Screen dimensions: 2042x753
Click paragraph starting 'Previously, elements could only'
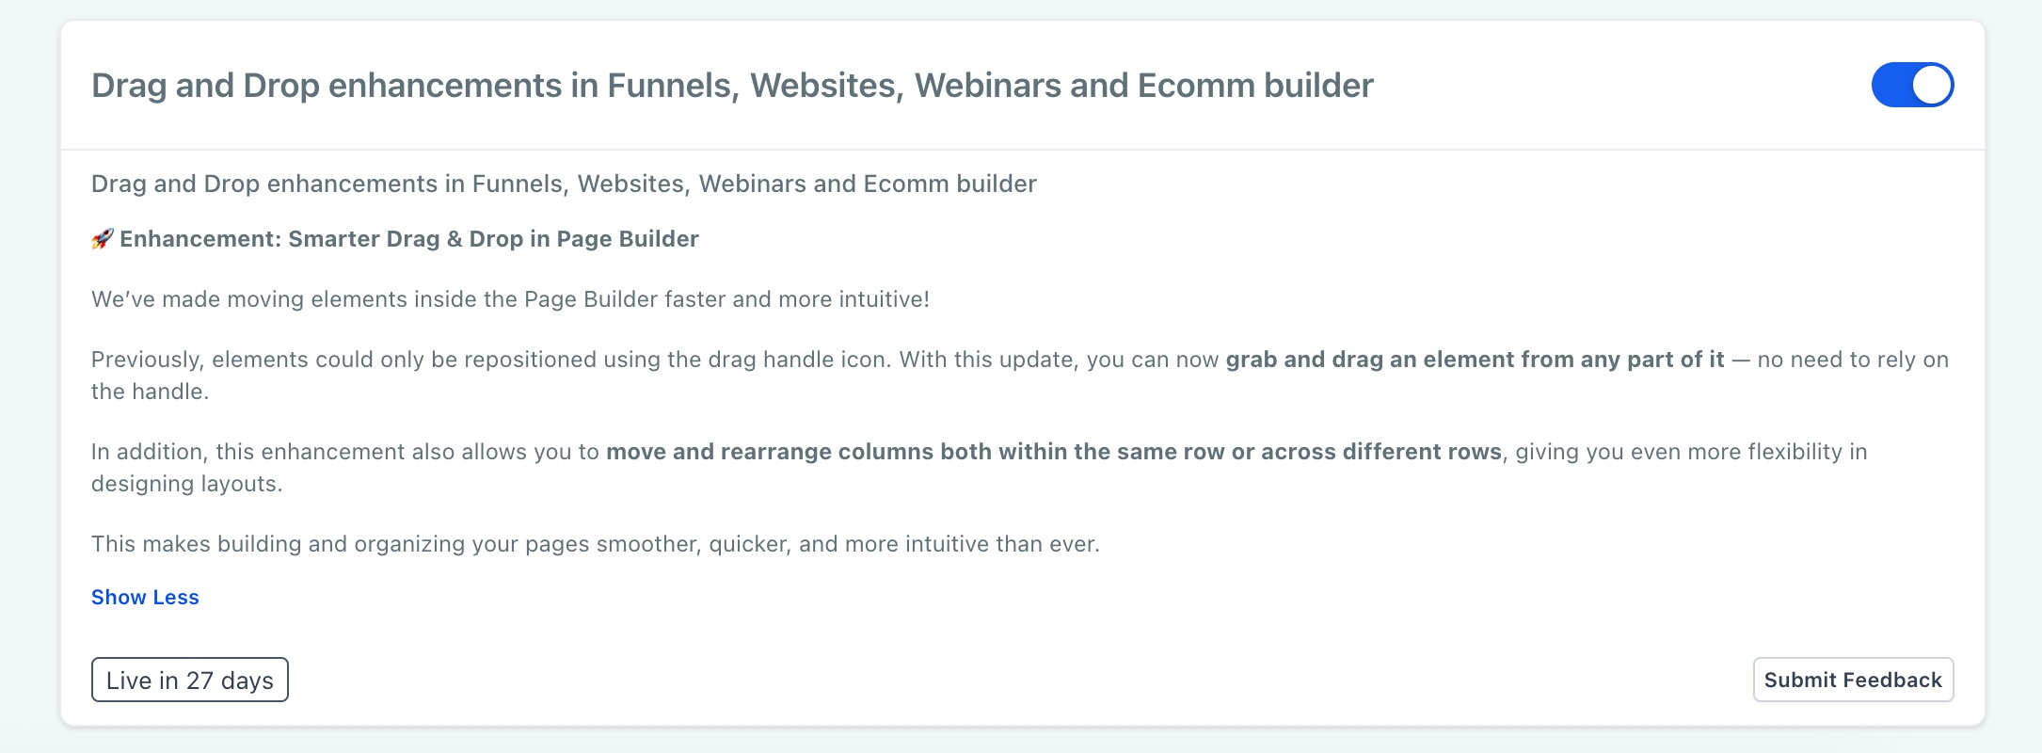tap(1020, 376)
